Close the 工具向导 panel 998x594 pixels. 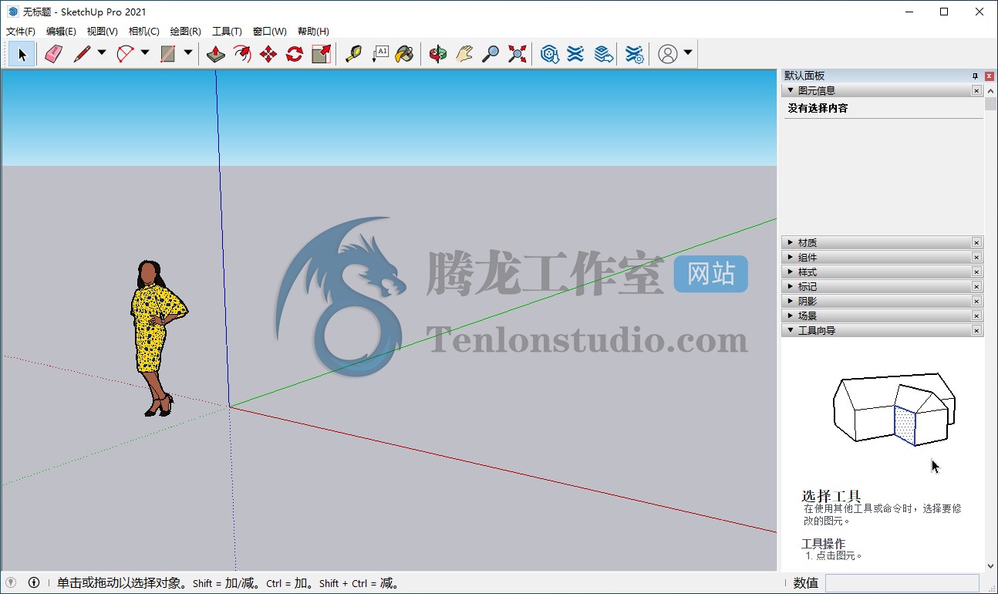[x=976, y=330]
